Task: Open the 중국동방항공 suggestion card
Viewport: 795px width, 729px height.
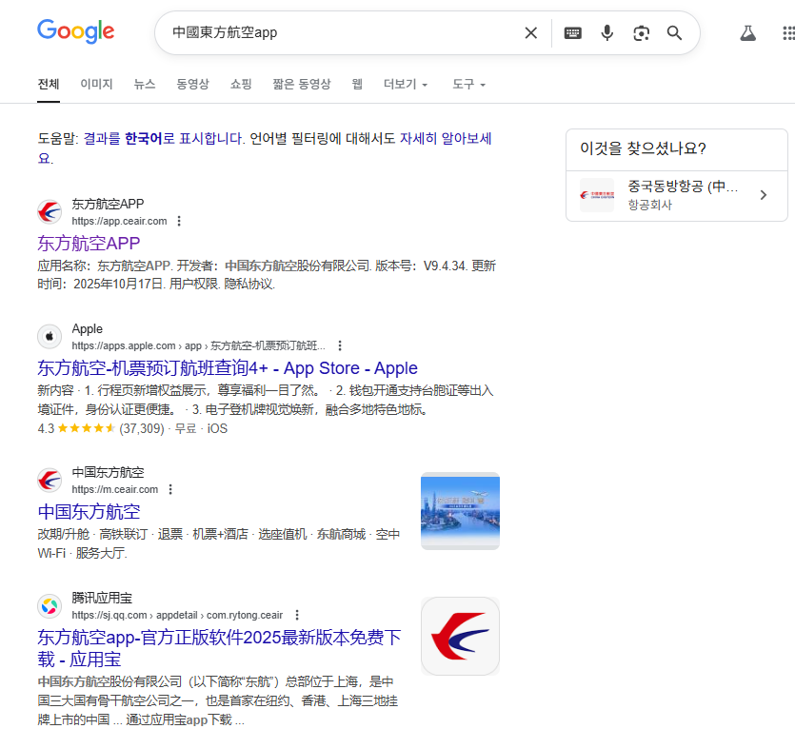Action: pyautogui.click(x=676, y=195)
